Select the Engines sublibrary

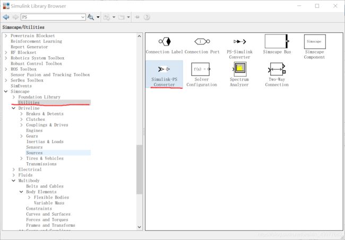pos(34,130)
